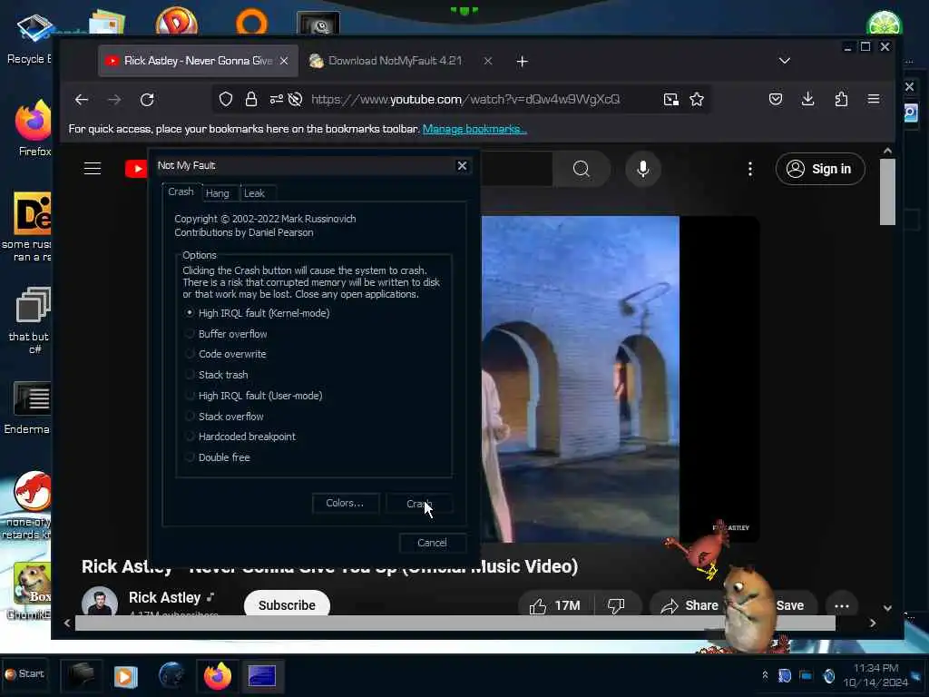Image resolution: width=929 pixels, height=697 pixels.
Task: Open YouTube settings three-dot menu
Action: (x=750, y=169)
